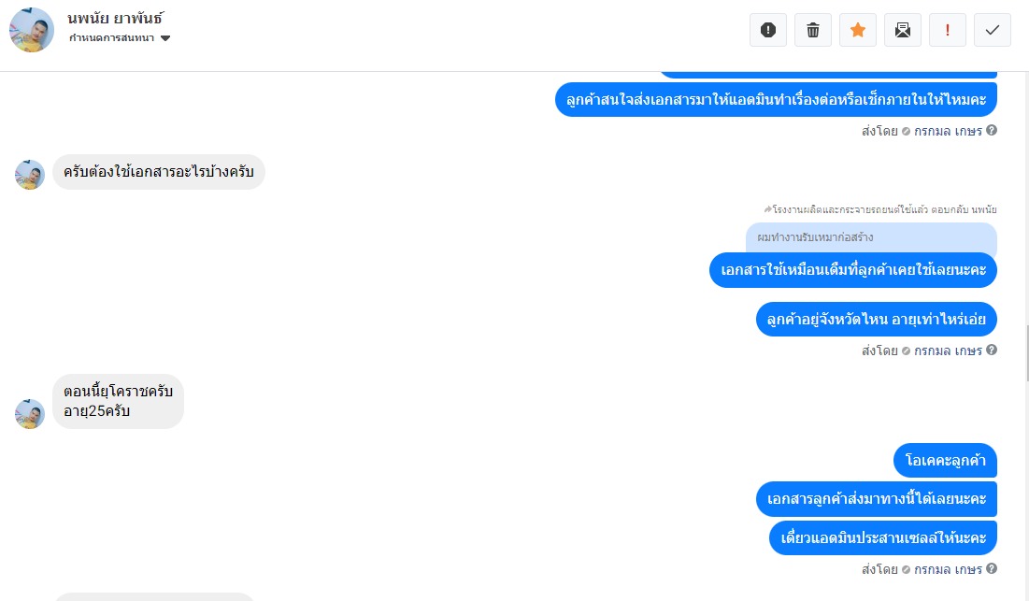Open the quoted ผมทำงานรับเหมาก่อสร้าง reply preview
The height and width of the screenshot is (601, 1029).
click(871, 237)
